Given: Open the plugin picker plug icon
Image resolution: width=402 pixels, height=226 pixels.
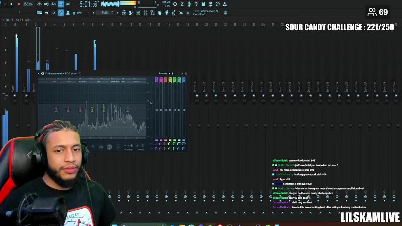Looking at the screenshot, I should [x=167, y=13].
